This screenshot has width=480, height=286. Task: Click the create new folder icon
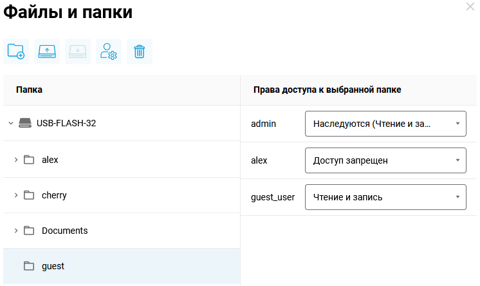16,52
